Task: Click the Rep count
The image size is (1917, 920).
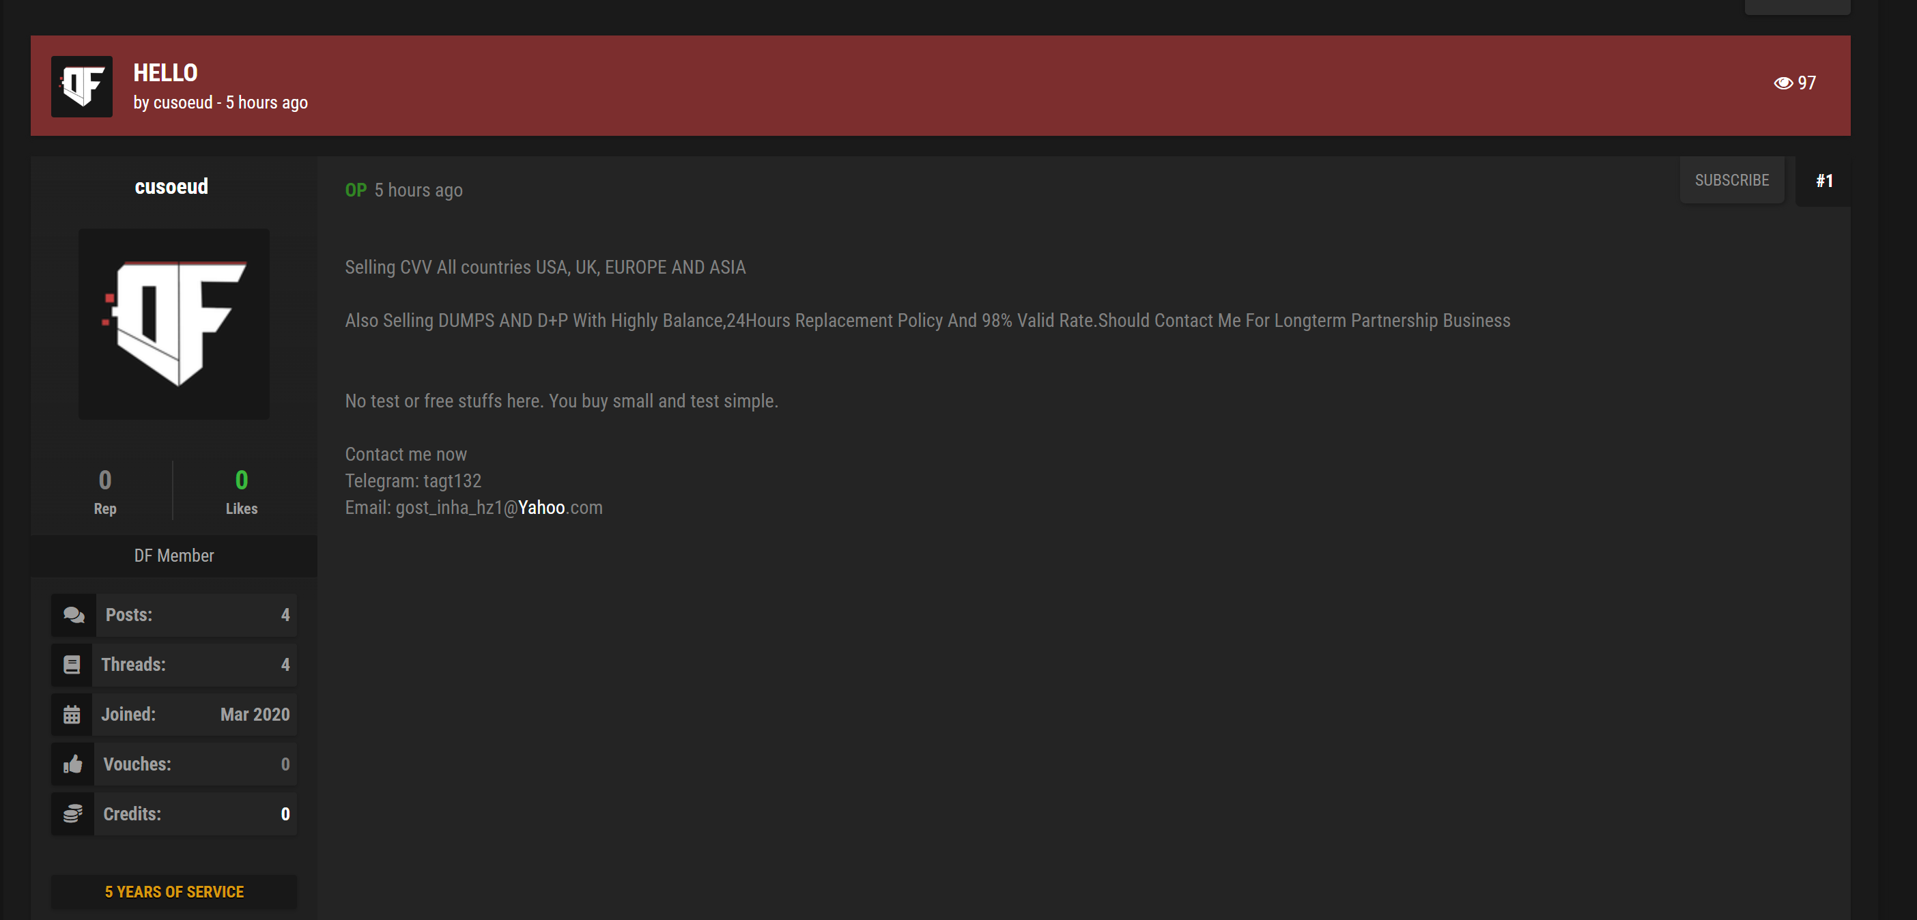Action: pyautogui.click(x=105, y=480)
